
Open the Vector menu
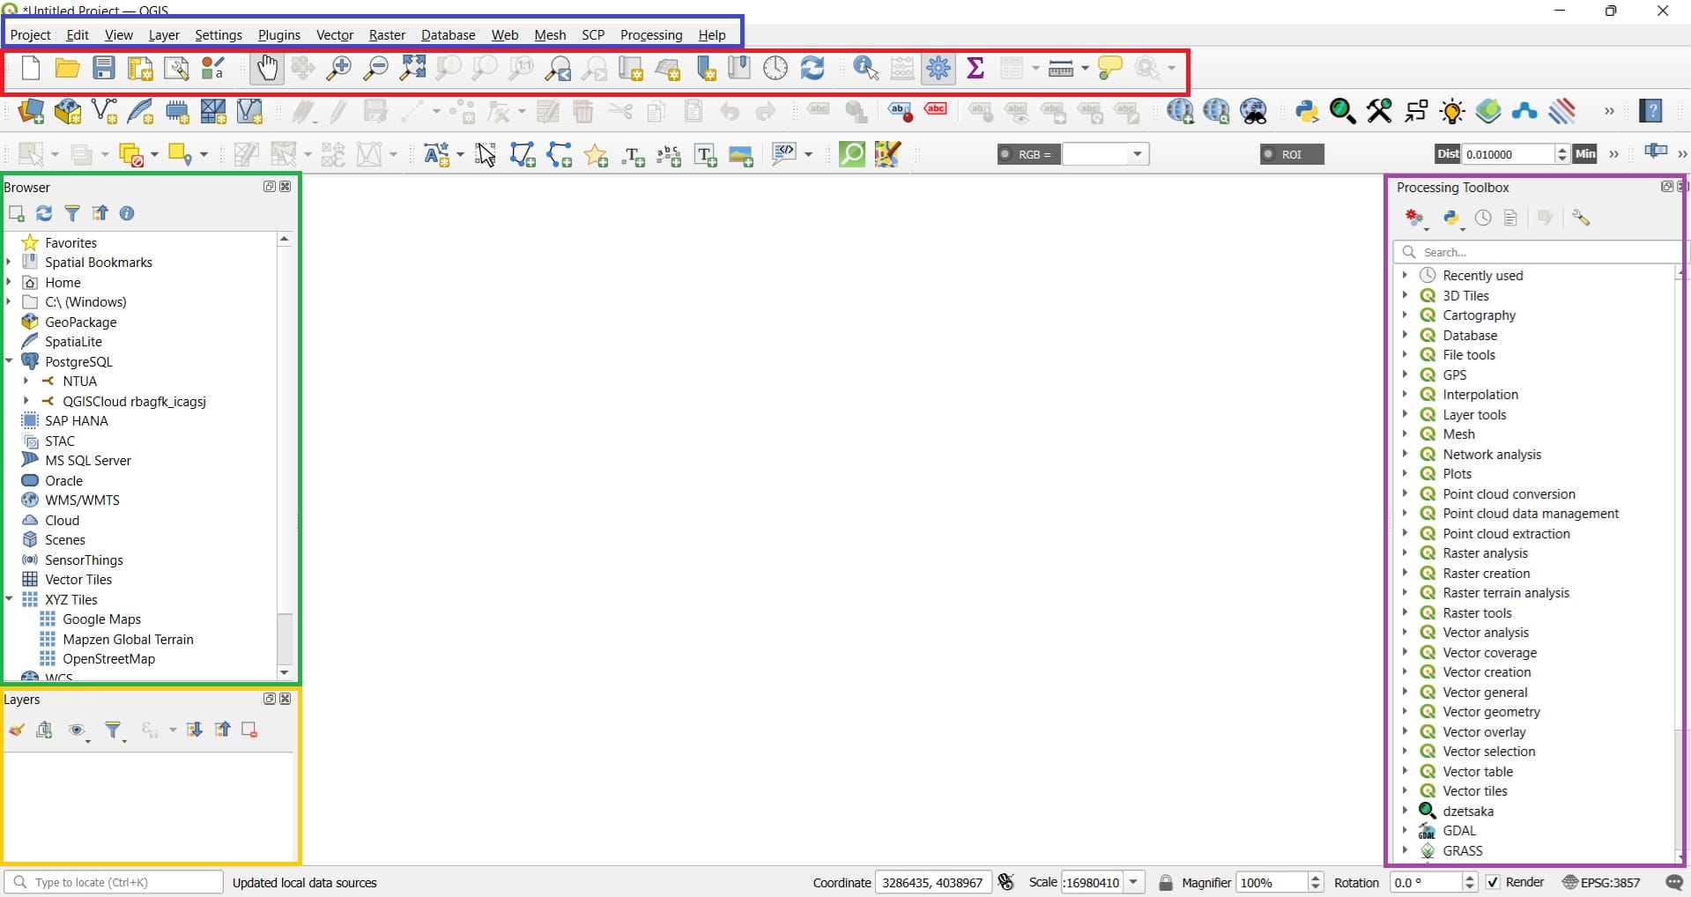tap(334, 35)
